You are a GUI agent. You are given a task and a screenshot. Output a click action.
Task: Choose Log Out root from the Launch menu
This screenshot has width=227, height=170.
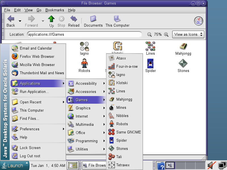tap(38, 156)
